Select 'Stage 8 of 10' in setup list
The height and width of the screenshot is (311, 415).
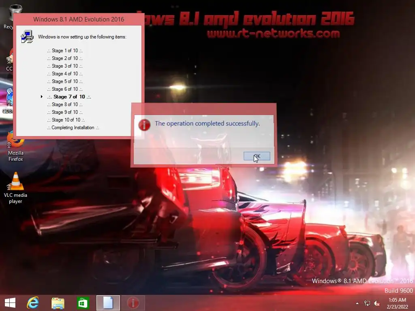coord(65,104)
